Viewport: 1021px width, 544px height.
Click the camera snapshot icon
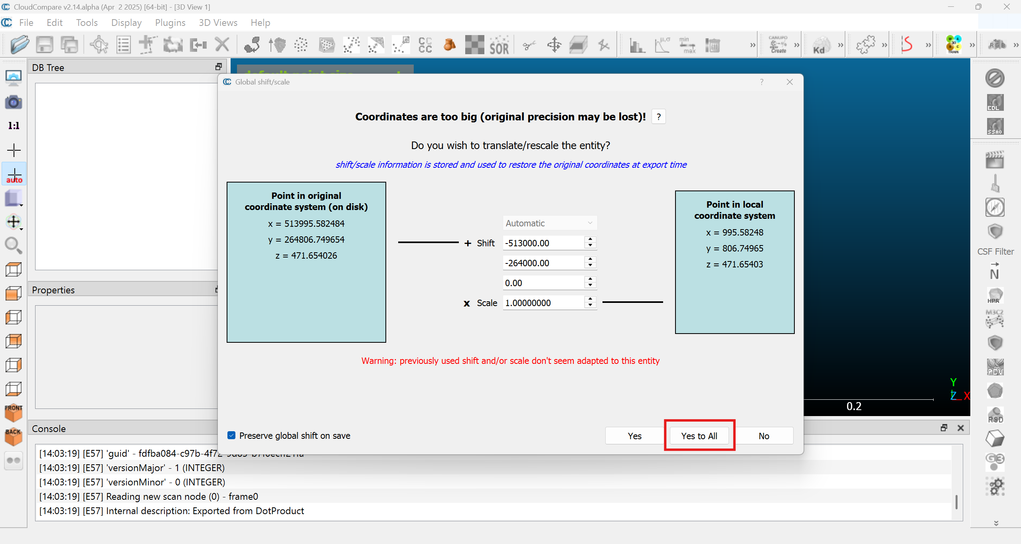pyautogui.click(x=14, y=102)
